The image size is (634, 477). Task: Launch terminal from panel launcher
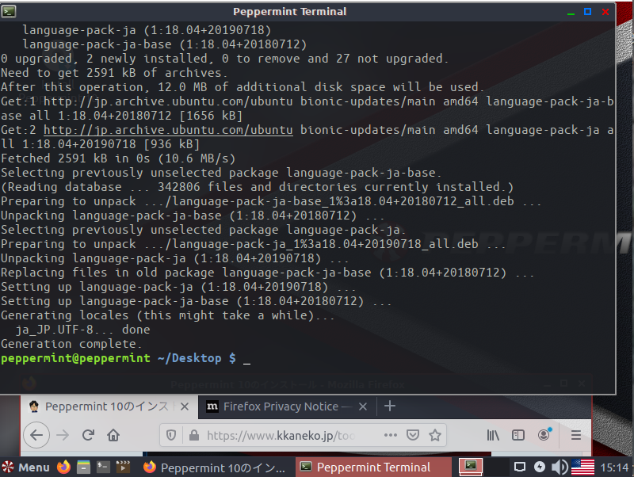pyautogui.click(x=103, y=467)
